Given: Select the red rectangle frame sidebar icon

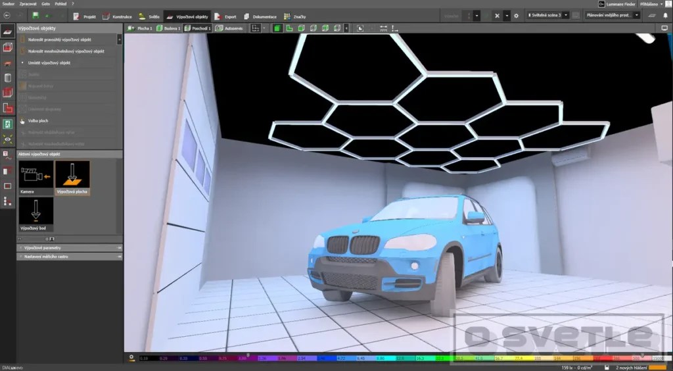Looking at the screenshot, I should tap(7, 186).
